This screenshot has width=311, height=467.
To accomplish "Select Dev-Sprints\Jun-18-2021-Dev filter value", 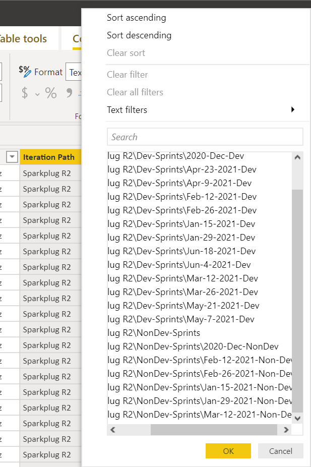I will coord(181,251).
